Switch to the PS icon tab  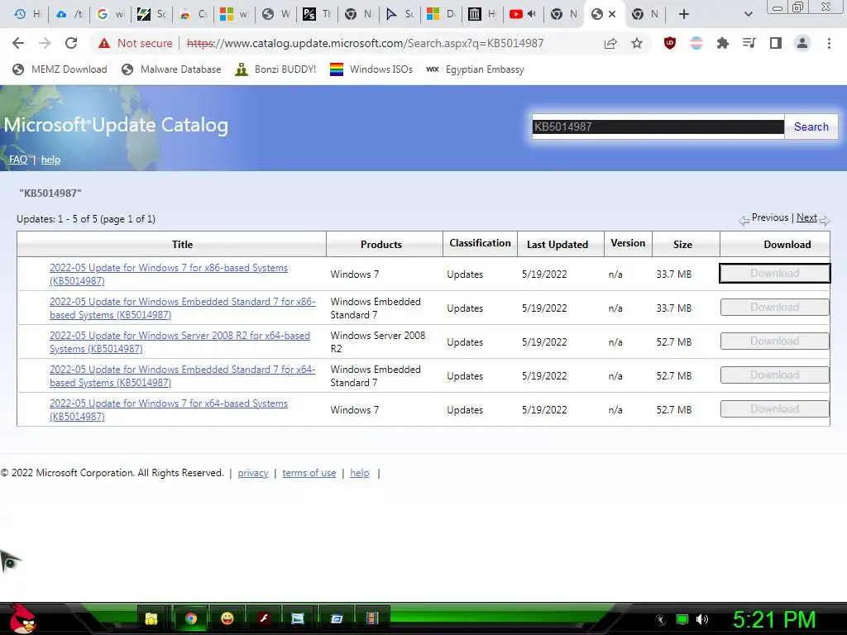(x=317, y=14)
